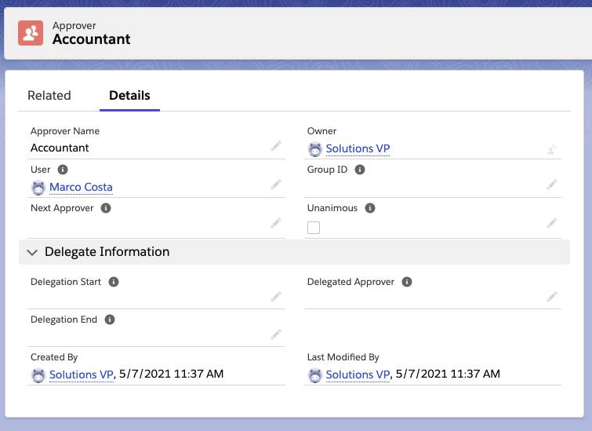
Task: Click the Delegate Information heading text
Action: click(x=107, y=252)
